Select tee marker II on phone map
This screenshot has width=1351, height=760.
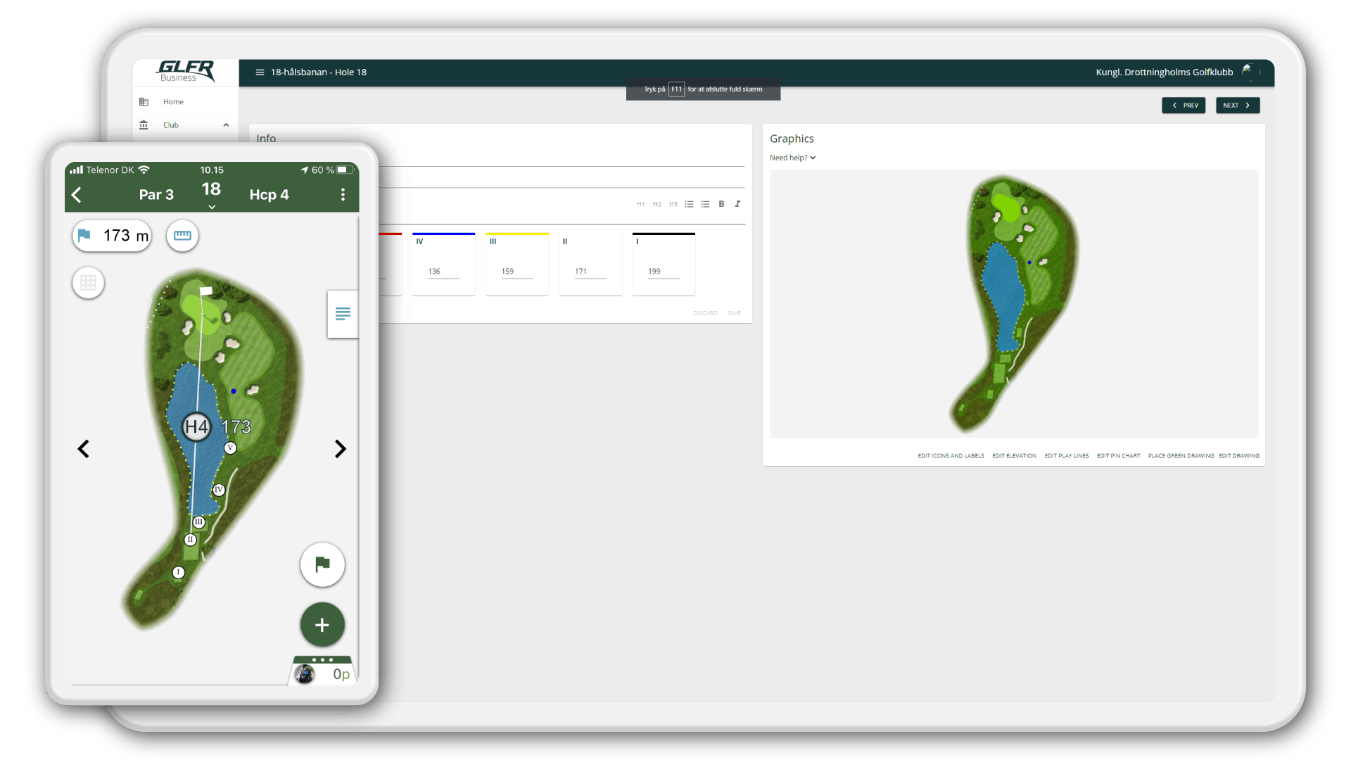pyautogui.click(x=190, y=540)
